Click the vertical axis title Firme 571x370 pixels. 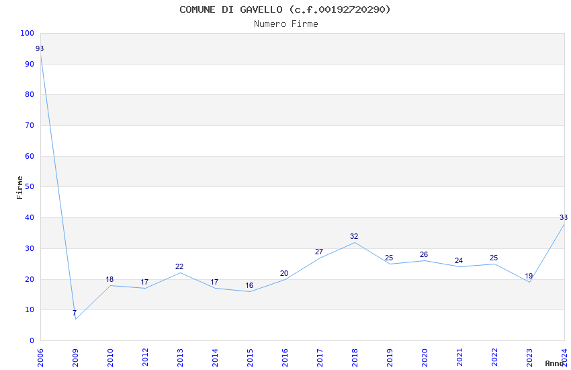19,188
